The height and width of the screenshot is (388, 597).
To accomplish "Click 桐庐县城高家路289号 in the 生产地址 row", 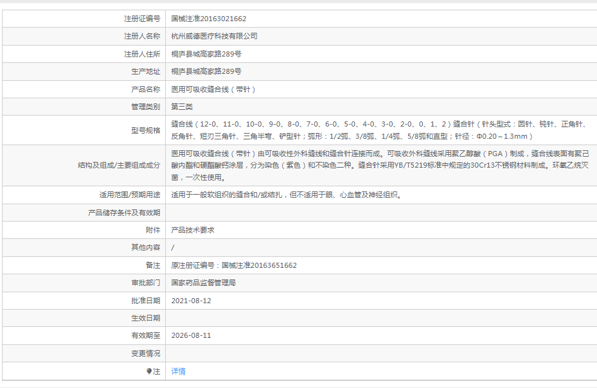I will coord(206,71).
